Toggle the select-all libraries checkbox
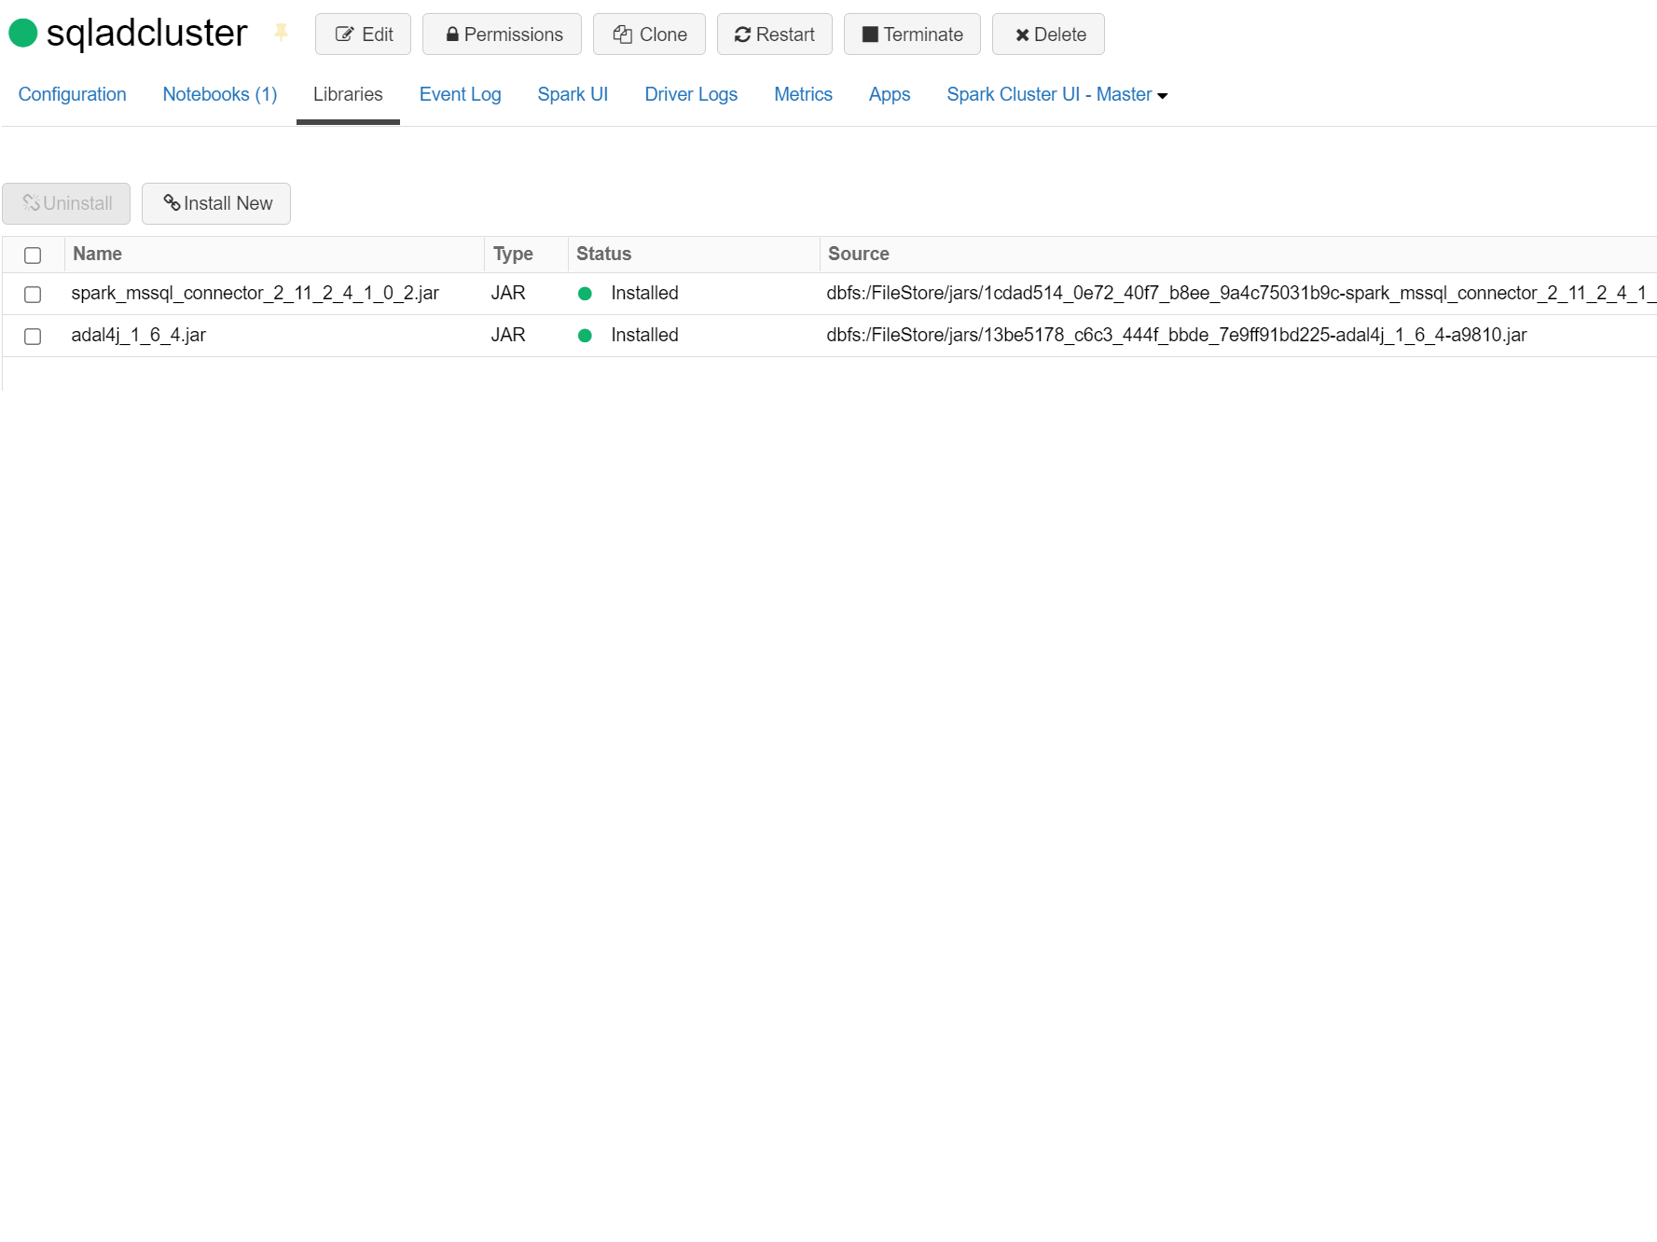Viewport: 1657px width, 1242px height. point(33,255)
